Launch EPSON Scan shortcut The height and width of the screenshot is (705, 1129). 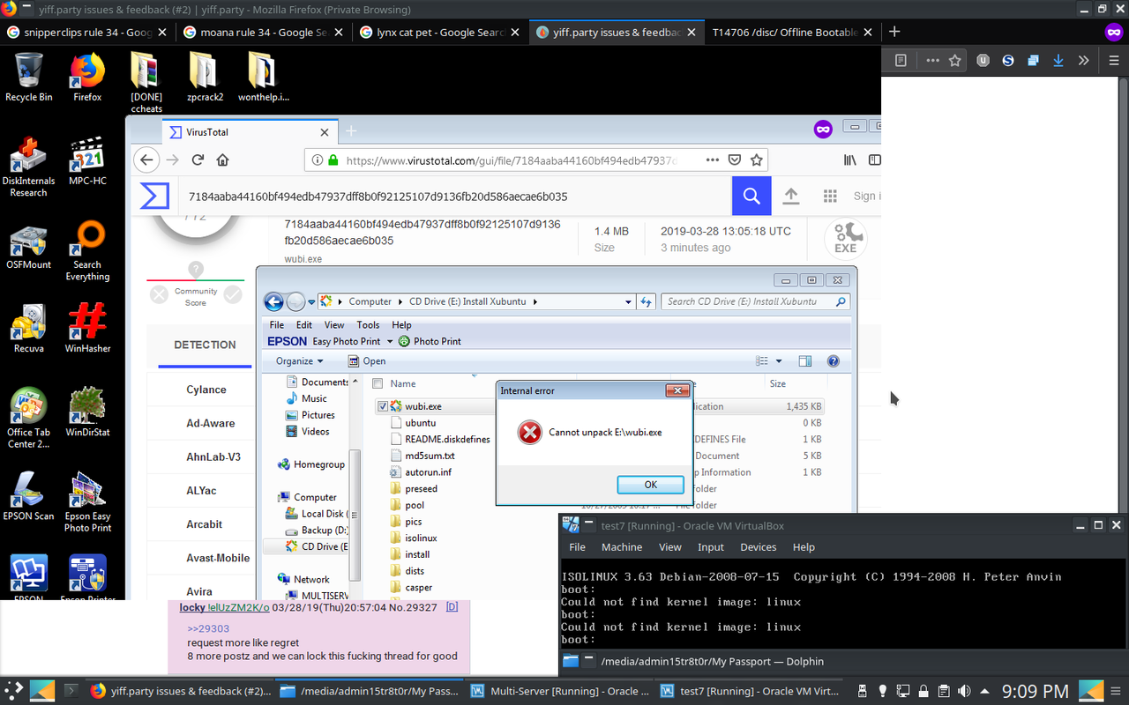(x=28, y=496)
